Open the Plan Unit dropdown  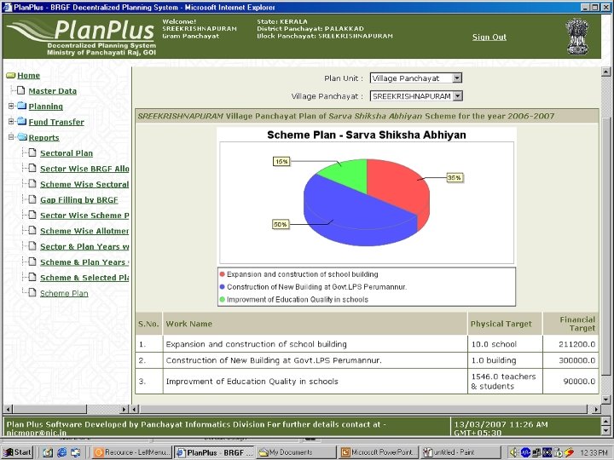click(x=457, y=78)
